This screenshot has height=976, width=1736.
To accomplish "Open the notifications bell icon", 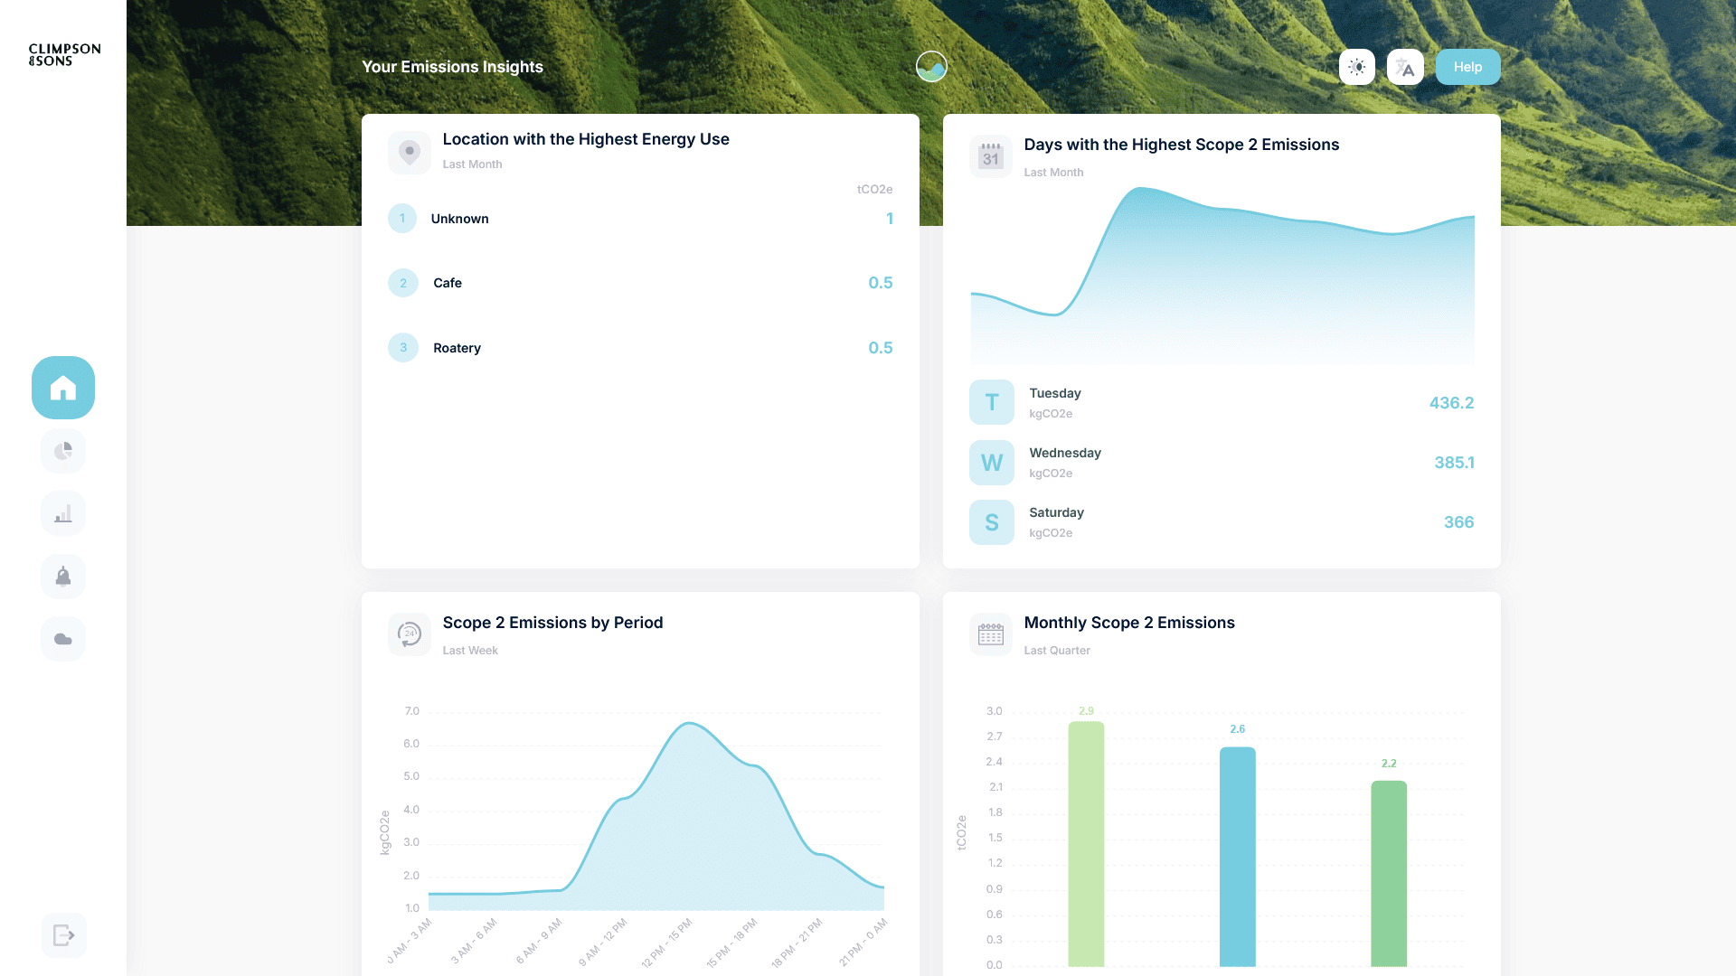I will pyautogui.click(x=63, y=577).
